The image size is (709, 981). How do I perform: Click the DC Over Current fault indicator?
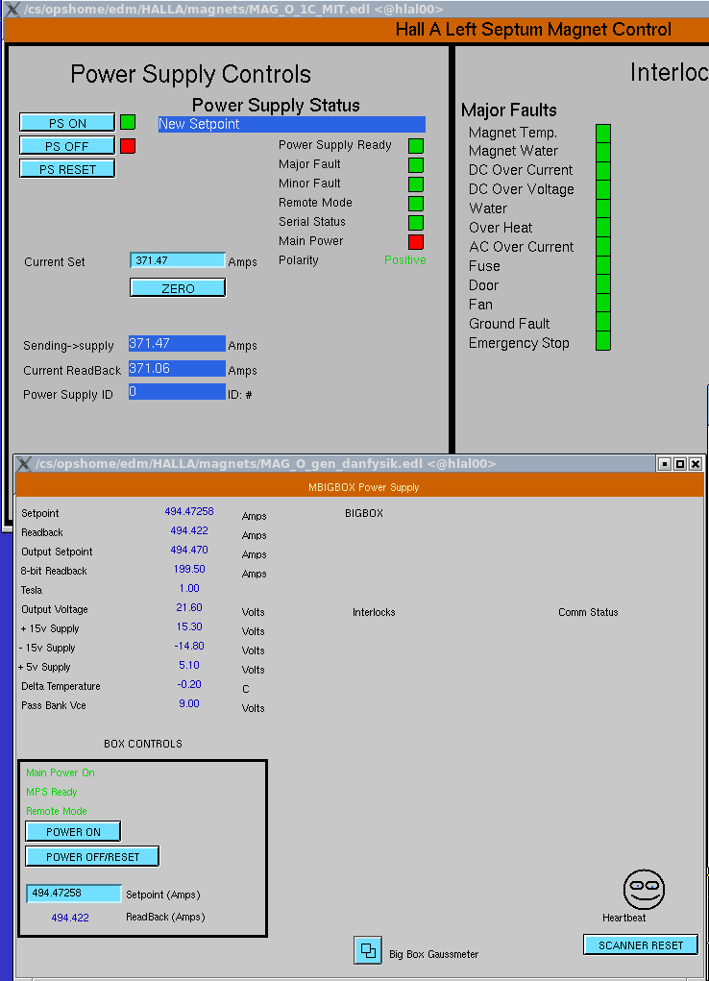[x=603, y=171]
